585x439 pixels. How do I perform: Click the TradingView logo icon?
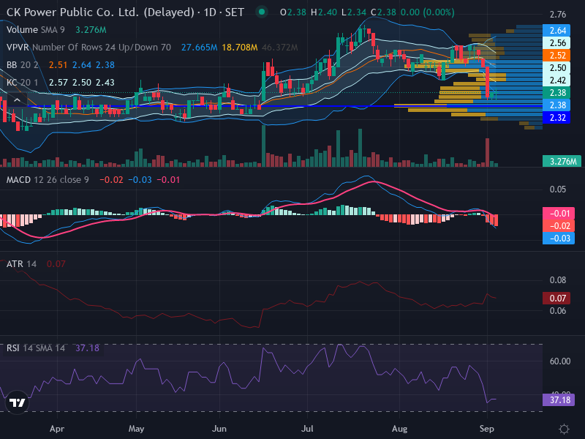tap(17, 402)
